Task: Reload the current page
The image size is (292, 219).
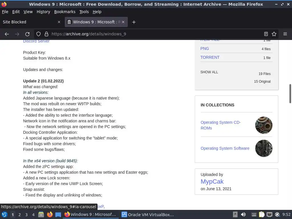Action: pyautogui.click(x=27, y=34)
